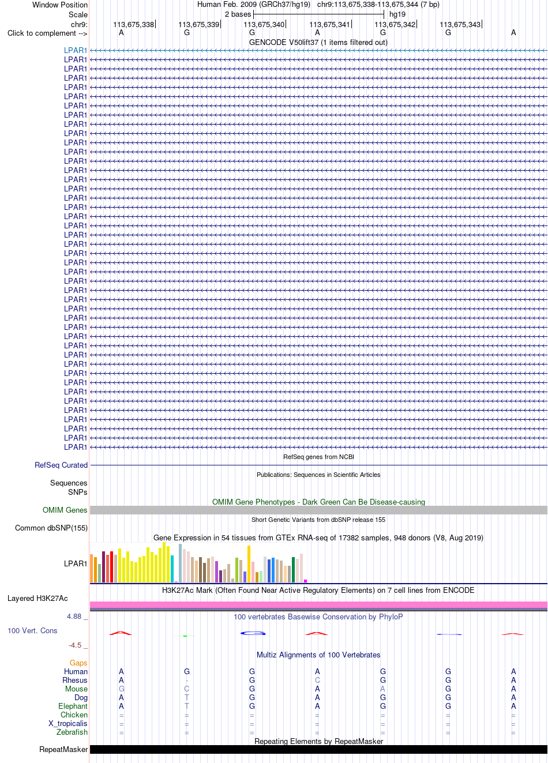Click the 100 Vert. Cons label
The image size is (548, 763).
pyautogui.click(x=32, y=631)
